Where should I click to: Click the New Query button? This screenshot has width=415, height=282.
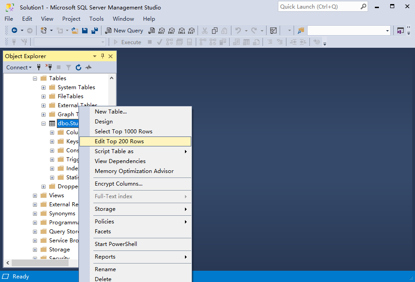pyautogui.click(x=124, y=31)
